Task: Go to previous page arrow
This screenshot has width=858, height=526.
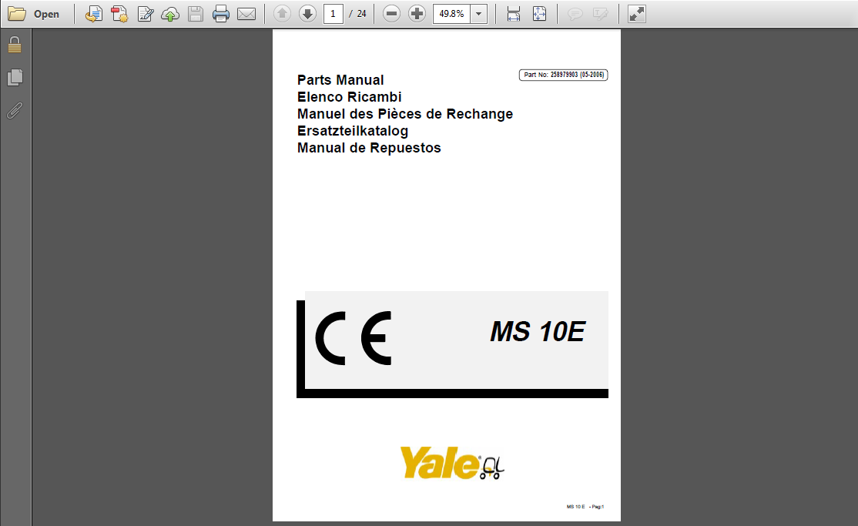Action: point(282,14)
